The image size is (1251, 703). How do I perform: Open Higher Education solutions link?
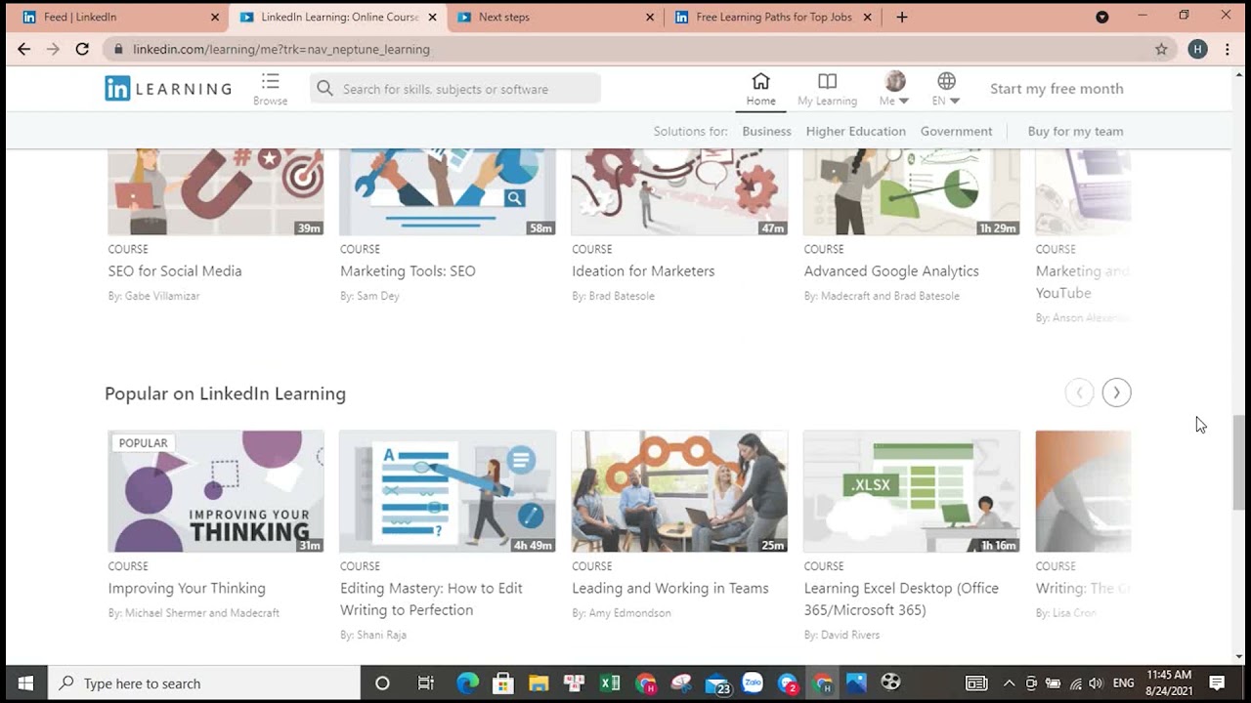coord(856,131)
